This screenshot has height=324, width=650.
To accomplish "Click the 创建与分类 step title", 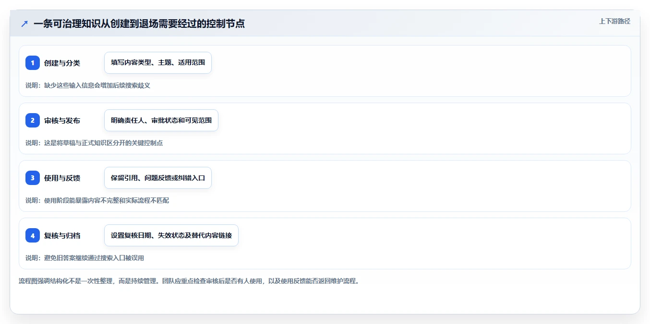I will pyautogui.click(x=62, y=63).
